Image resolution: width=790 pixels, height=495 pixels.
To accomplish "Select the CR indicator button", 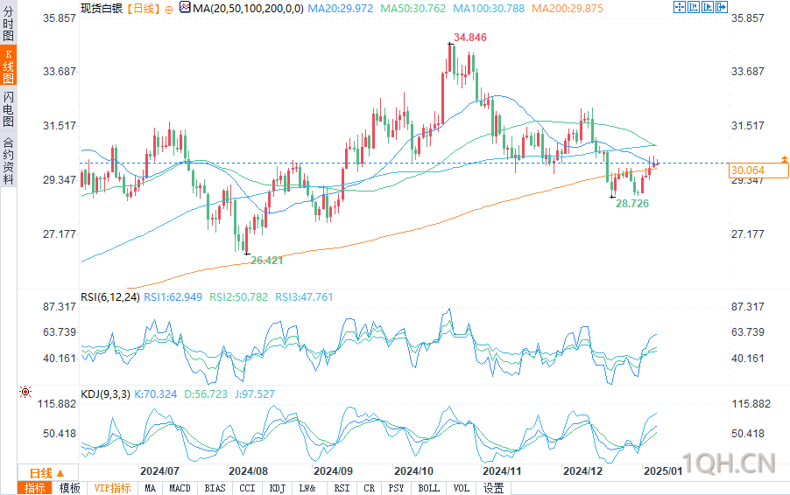I will coord(370,488).
